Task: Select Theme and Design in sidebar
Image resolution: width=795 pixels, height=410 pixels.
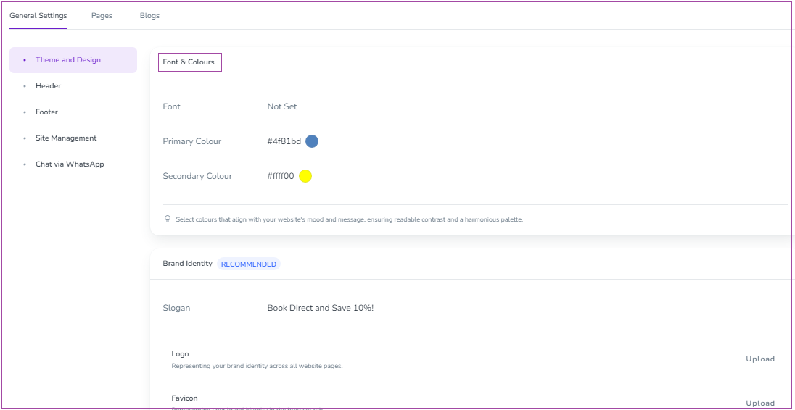Action: 68,60
